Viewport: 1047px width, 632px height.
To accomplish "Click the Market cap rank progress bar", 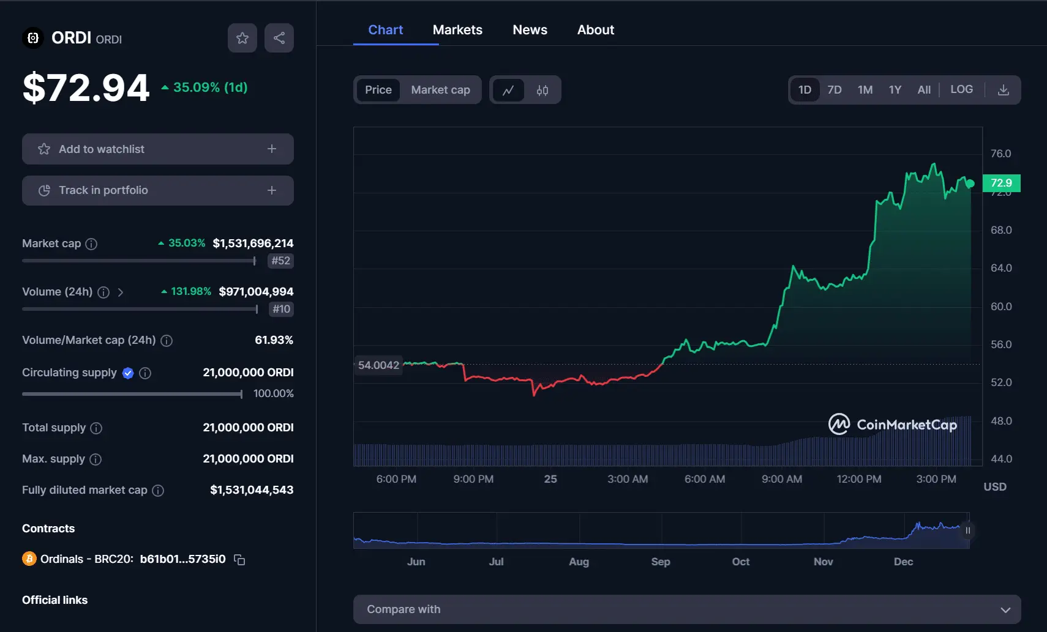I will [x=139, y=261].
